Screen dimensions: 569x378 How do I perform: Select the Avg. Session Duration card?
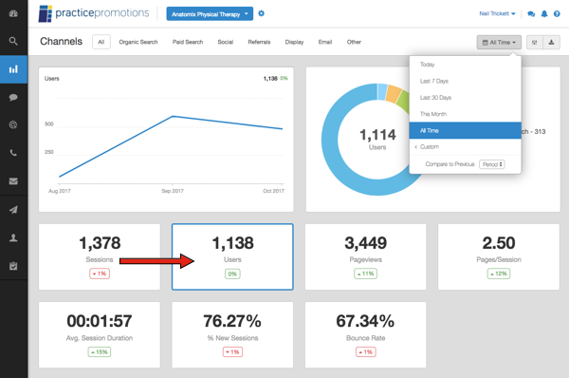[100, 334]
